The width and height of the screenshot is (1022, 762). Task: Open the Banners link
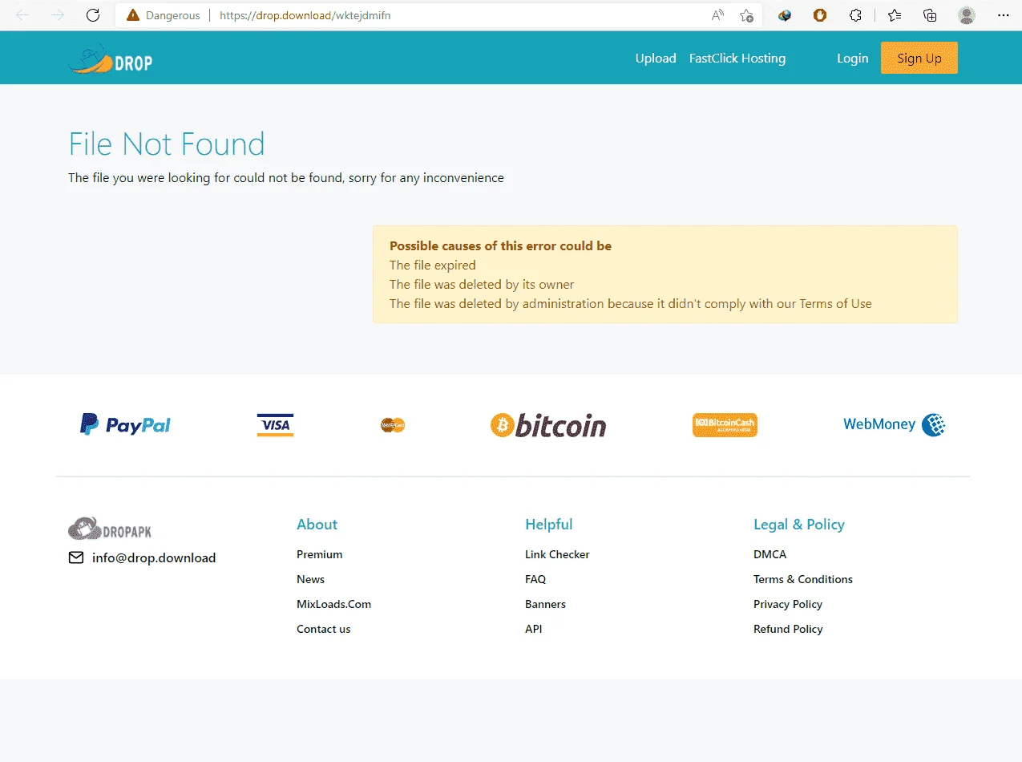[545, 604]
